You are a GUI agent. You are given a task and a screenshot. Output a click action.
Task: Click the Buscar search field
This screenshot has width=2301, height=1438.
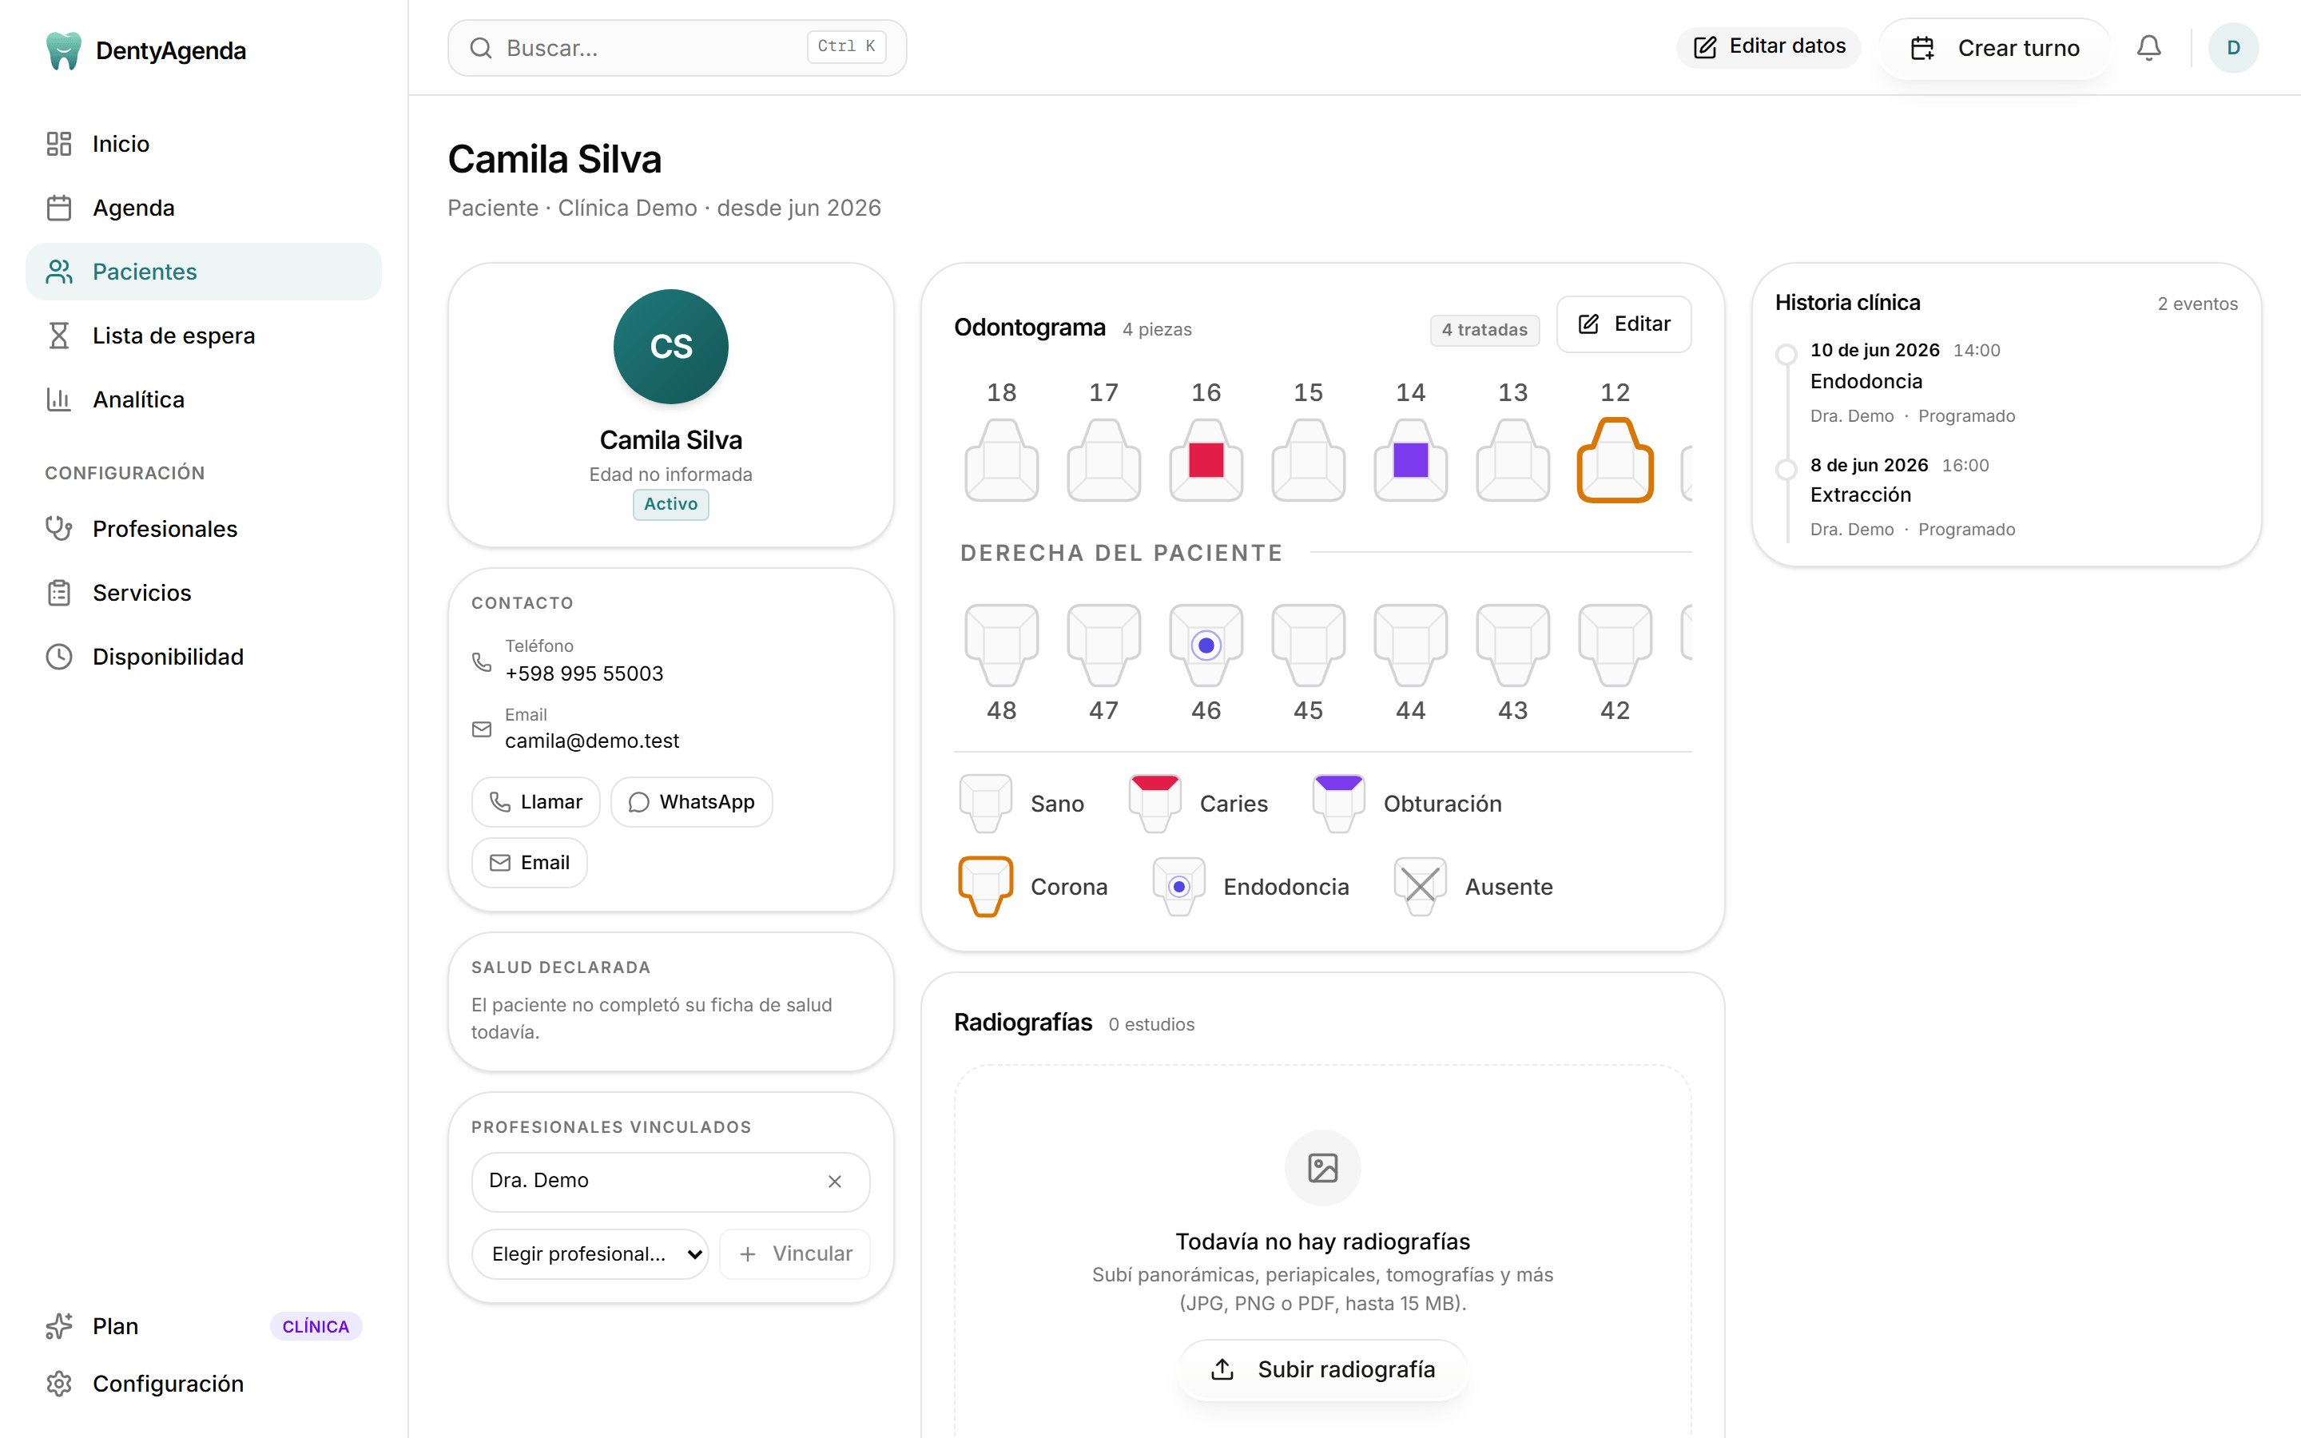676,48
